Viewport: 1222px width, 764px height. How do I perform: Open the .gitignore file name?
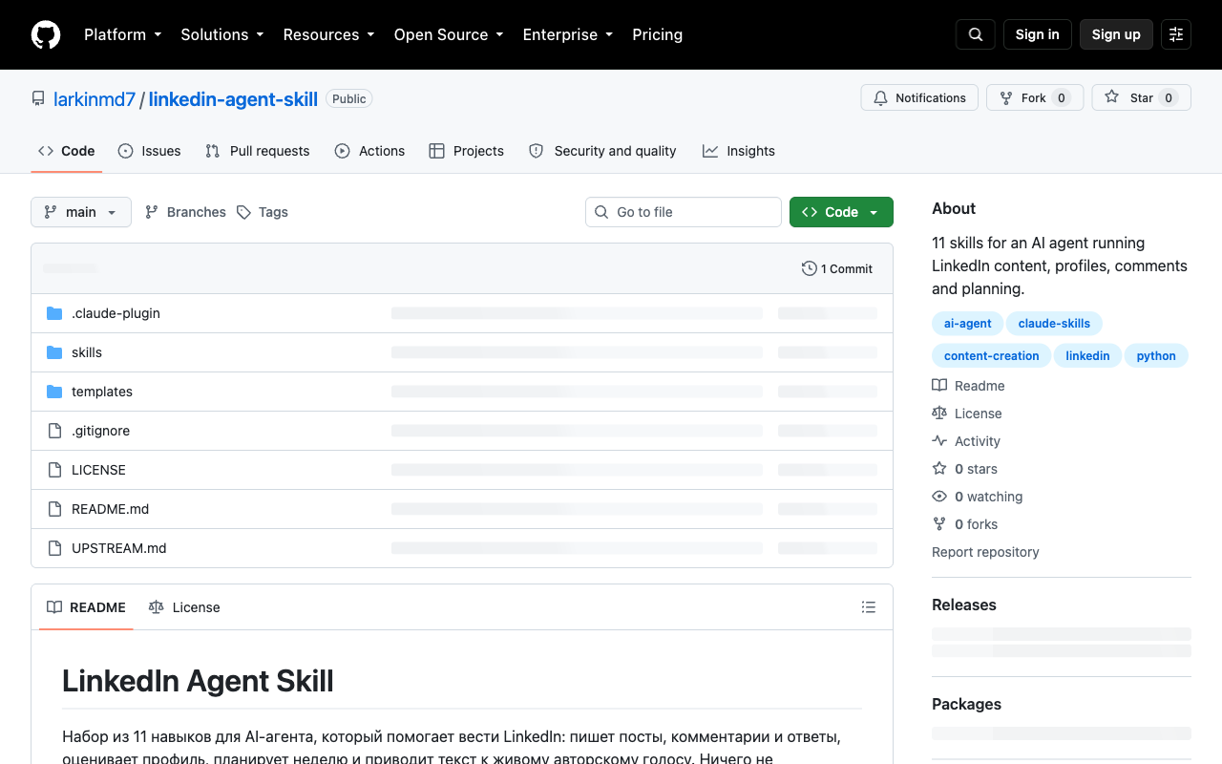[100, 431]
